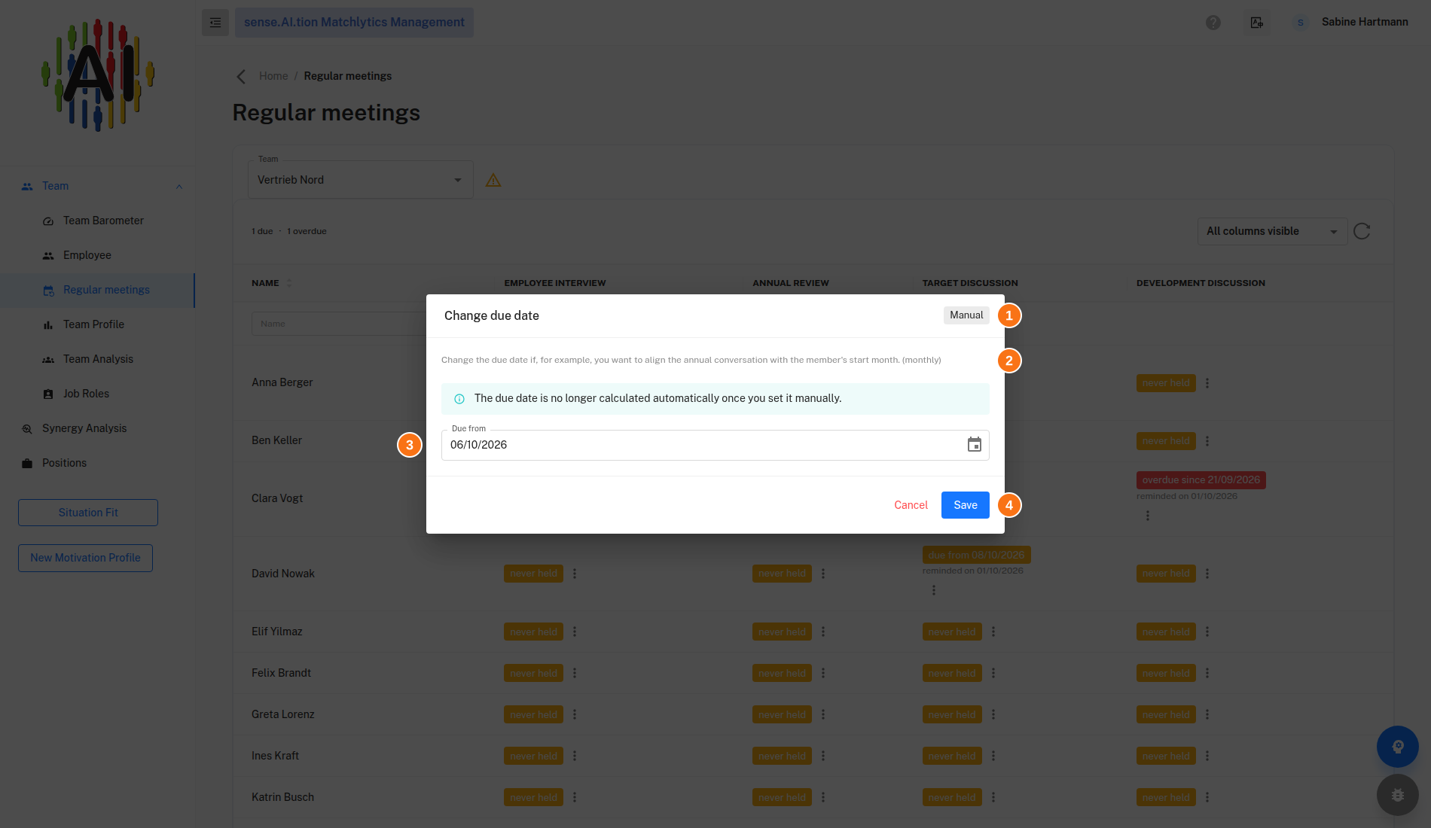1431x828 pixels.
Task: Click the overdue since 21/09/2026 badge
Action: coord(1201,480)
